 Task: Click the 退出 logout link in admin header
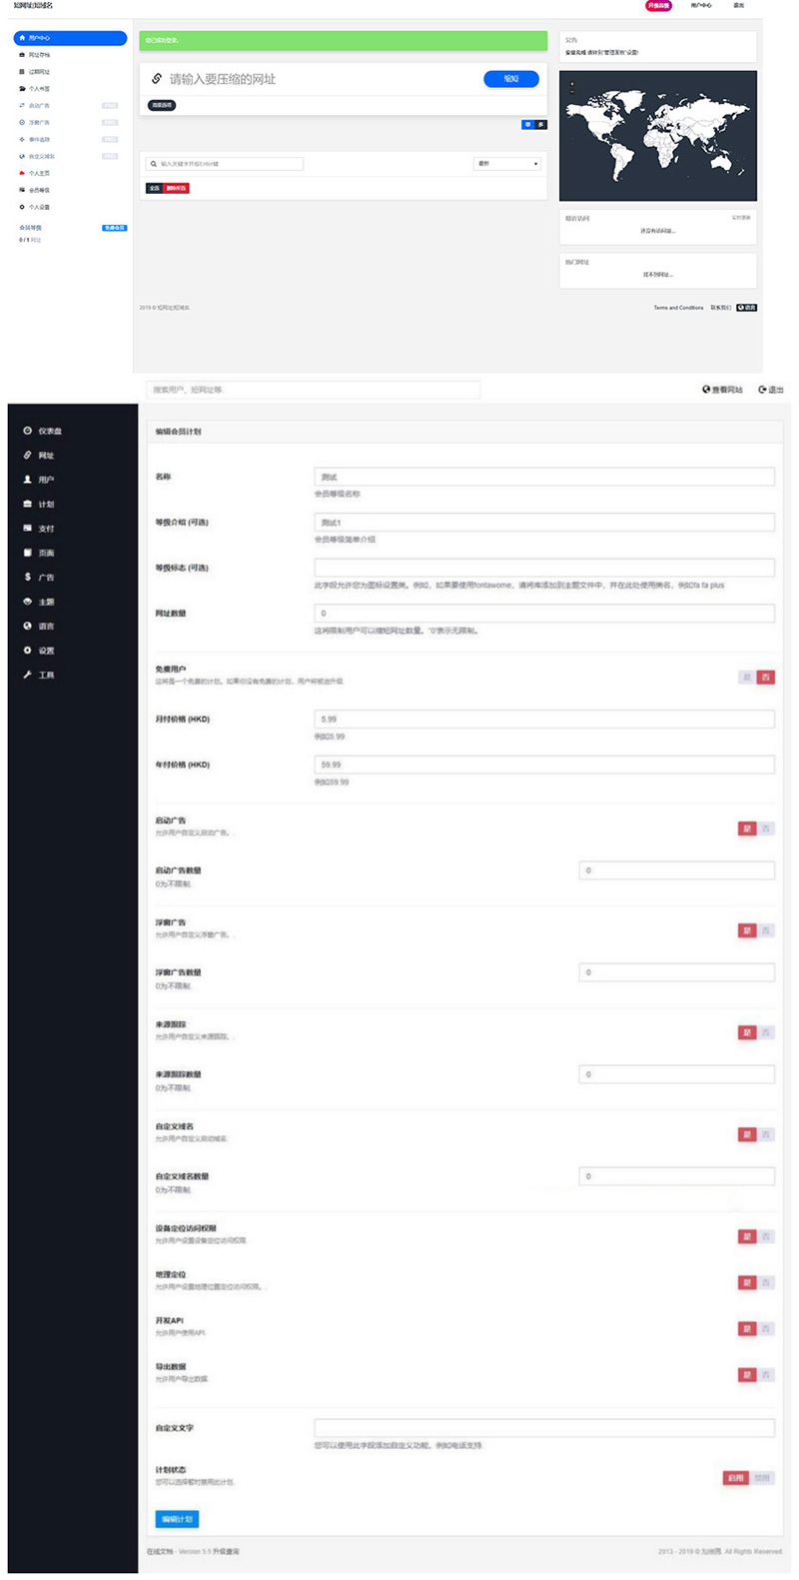(771, 390)
